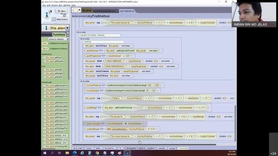The width and height of the screenshot is (278, 156).
Task: Switch to the Procedures tab
Action: point(46,35)
